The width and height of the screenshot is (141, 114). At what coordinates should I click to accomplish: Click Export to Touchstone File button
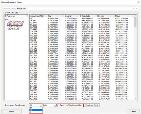pos(70,105)
